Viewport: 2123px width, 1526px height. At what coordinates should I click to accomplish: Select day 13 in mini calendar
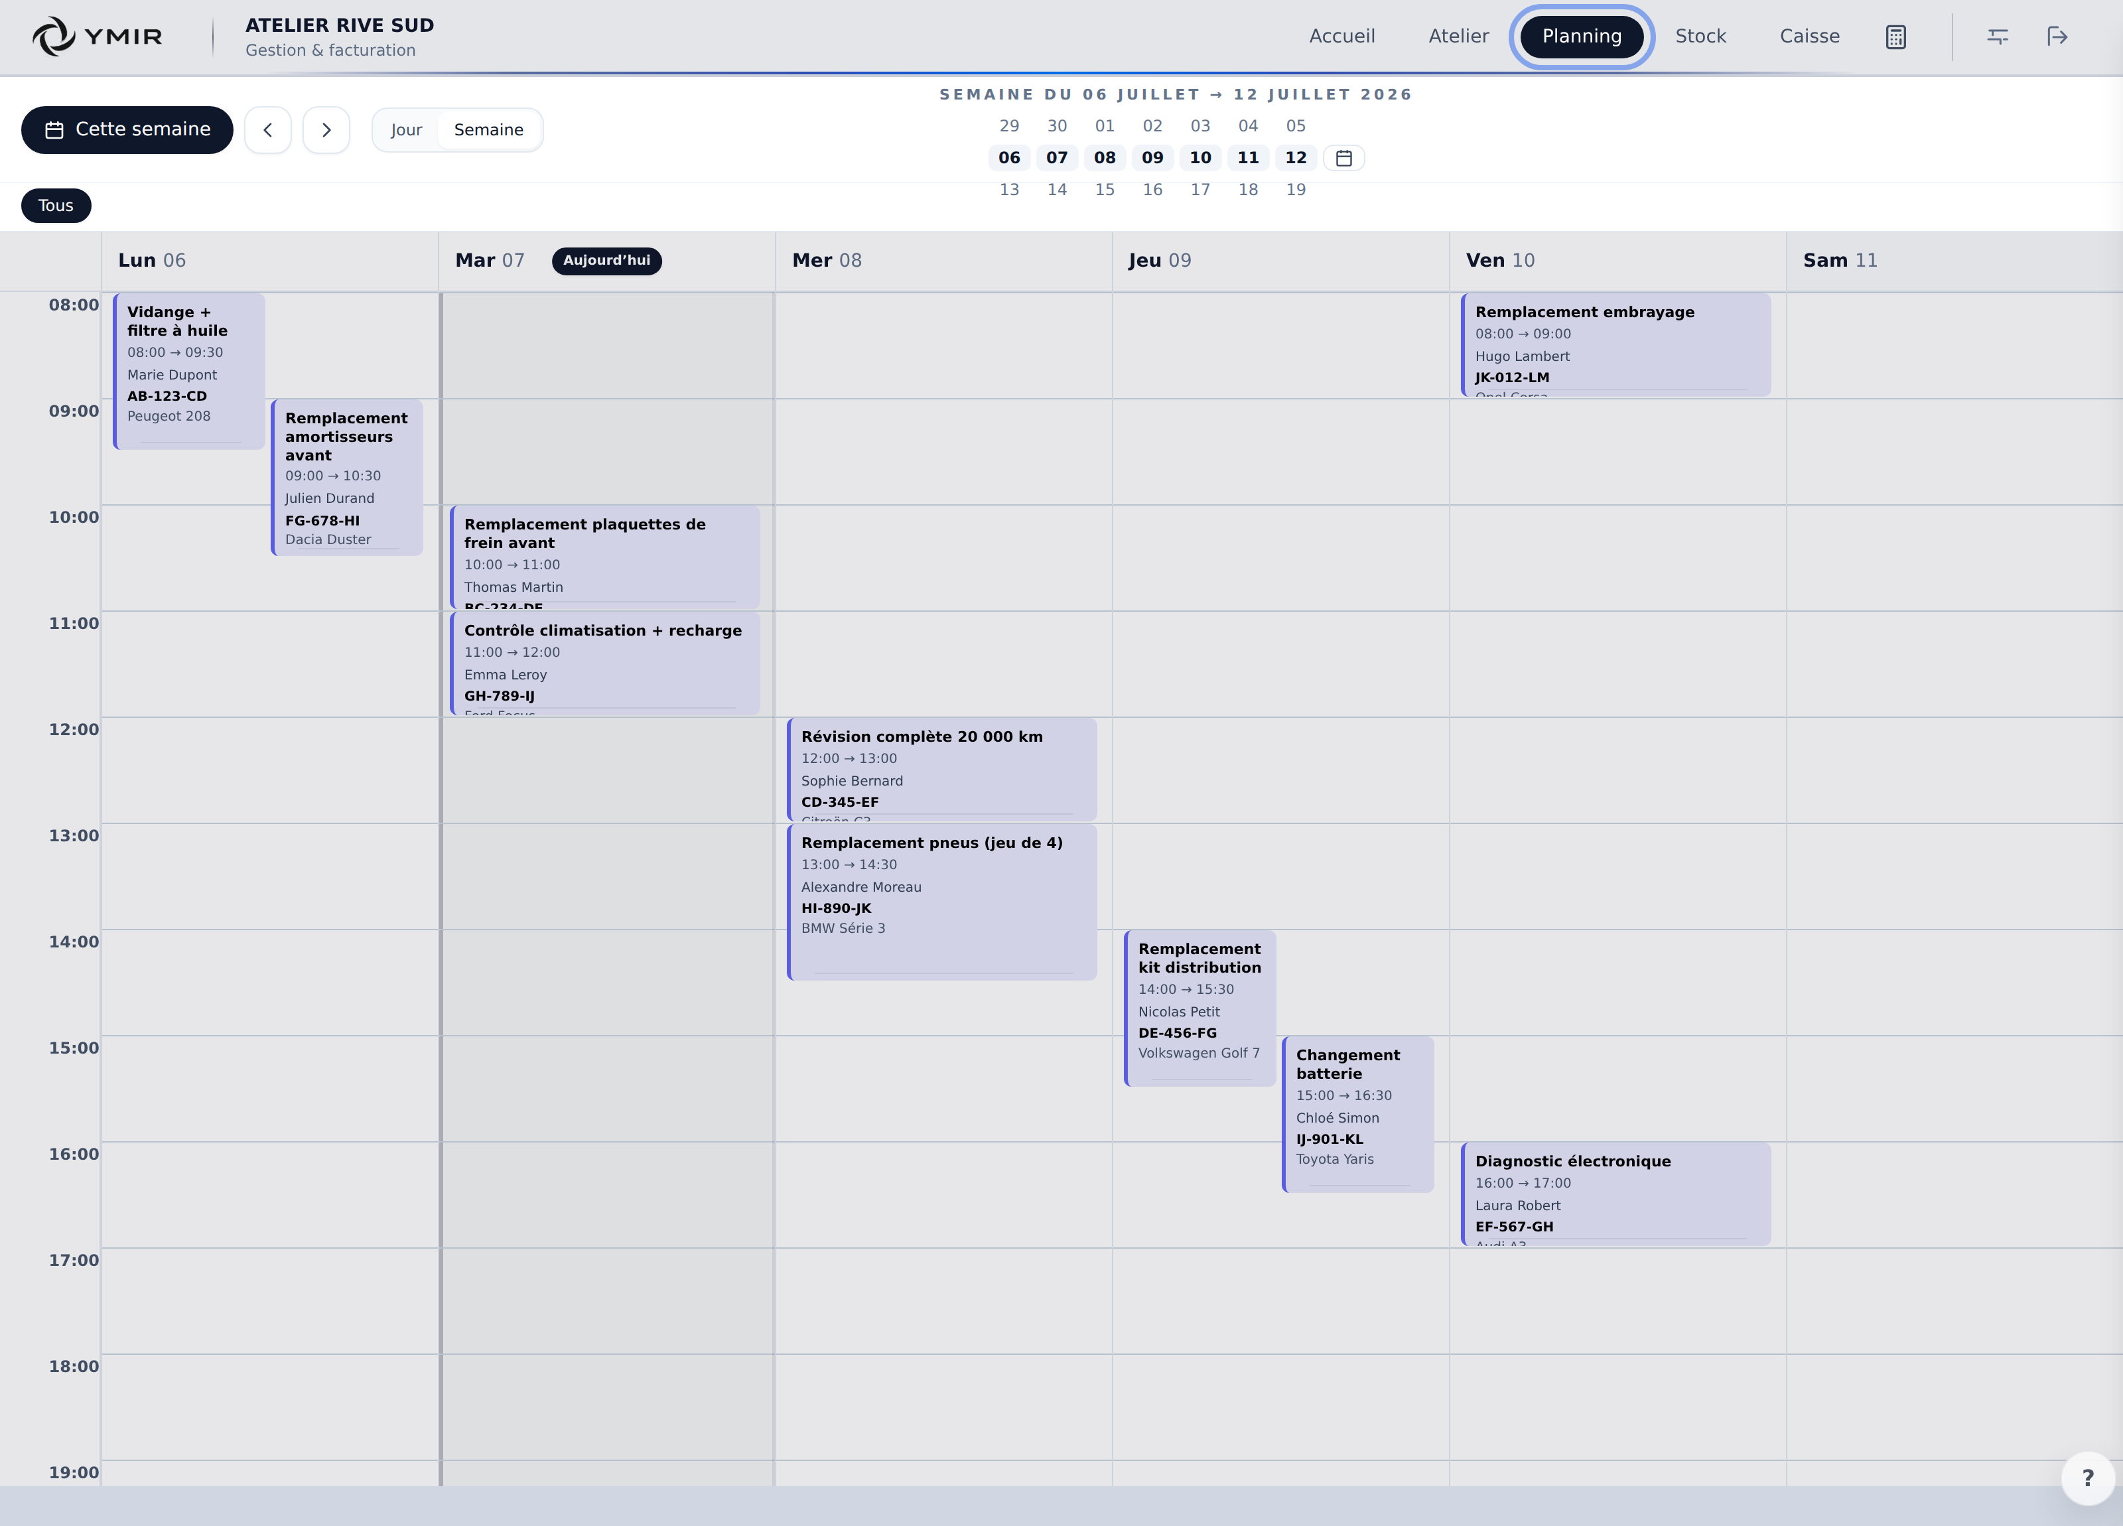(x=1009, y=190)
